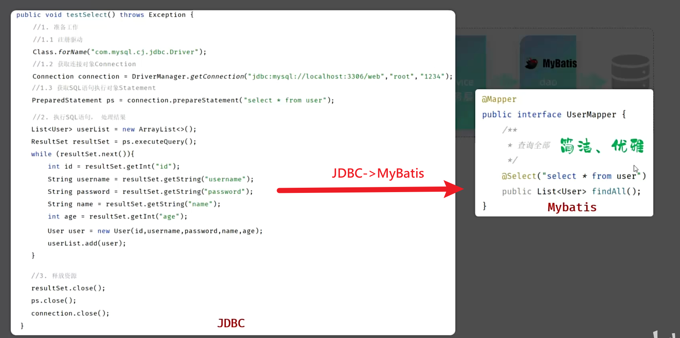Click the 'userList.add(user);' line
The height and width of the screenshot is (338, 680).
tap(87, 244)
